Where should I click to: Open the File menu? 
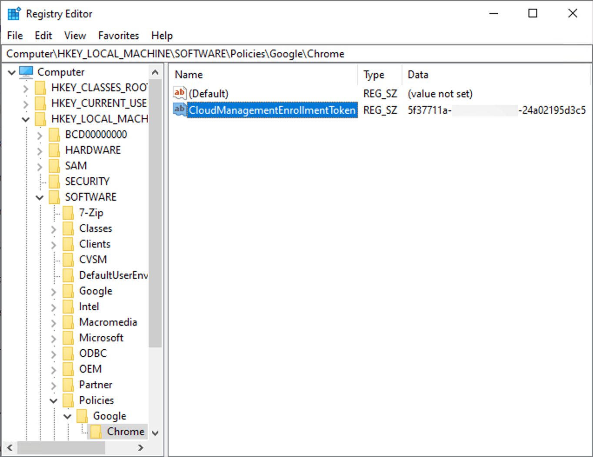[15, 36]
